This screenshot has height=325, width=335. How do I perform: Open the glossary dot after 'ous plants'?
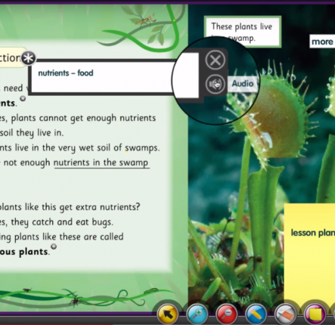click(x=54, y=246)
